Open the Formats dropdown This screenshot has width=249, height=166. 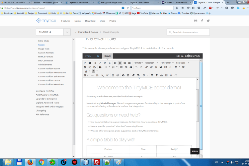point(138,63)
